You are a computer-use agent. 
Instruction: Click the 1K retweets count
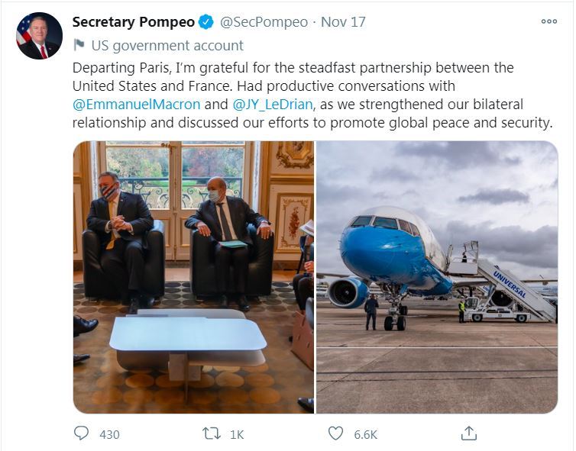coord(237,434)
